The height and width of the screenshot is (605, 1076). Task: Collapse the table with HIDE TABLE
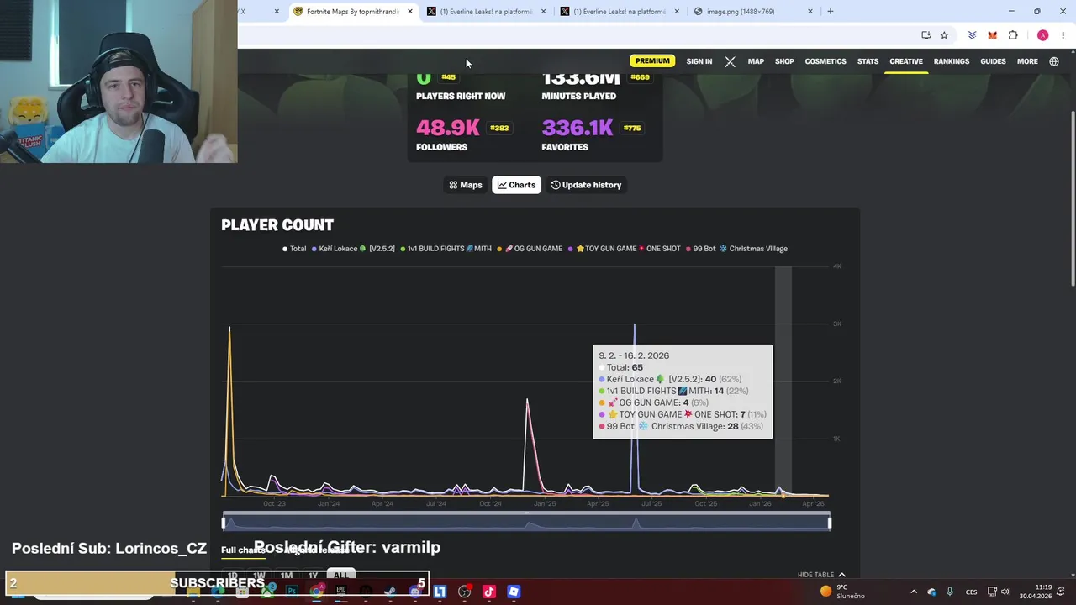pyautogui.click(x=821, y=575)
